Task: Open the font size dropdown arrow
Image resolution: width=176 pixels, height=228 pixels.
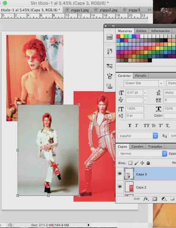Action: tap(145, 93)
